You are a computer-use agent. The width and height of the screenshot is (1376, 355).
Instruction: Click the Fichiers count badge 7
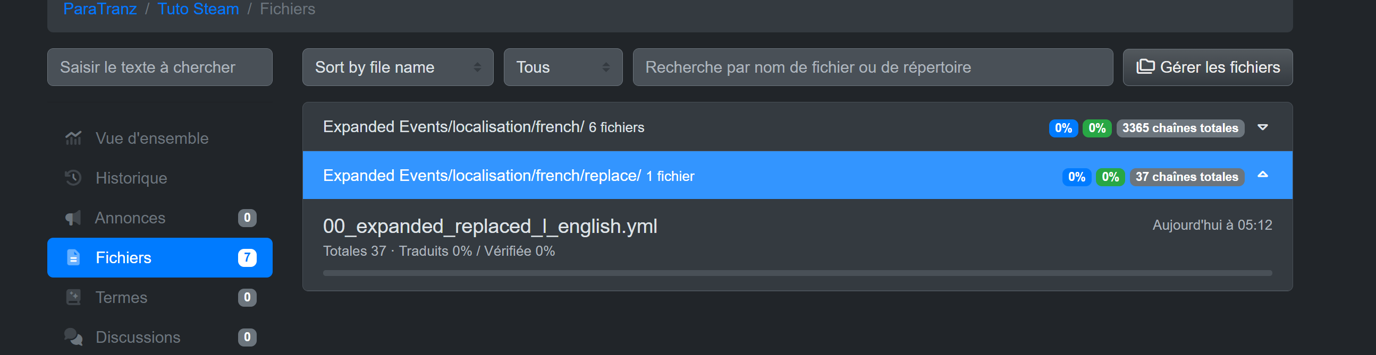(x=247, y=257)
